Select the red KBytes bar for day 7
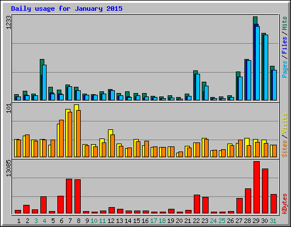The height and width of the screenshot is (227, 291). pyautogui.click(x=69, y=196)
